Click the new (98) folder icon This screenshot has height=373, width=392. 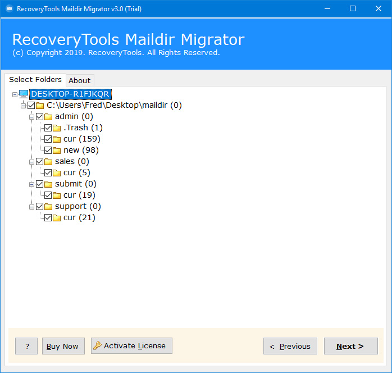click(x=57, y=151)
